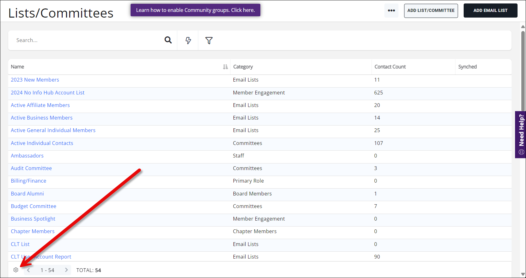The height and width of the screenshot is (278, 526).
Task: Open the filter funnel icon
Action: tap(209, 40)
